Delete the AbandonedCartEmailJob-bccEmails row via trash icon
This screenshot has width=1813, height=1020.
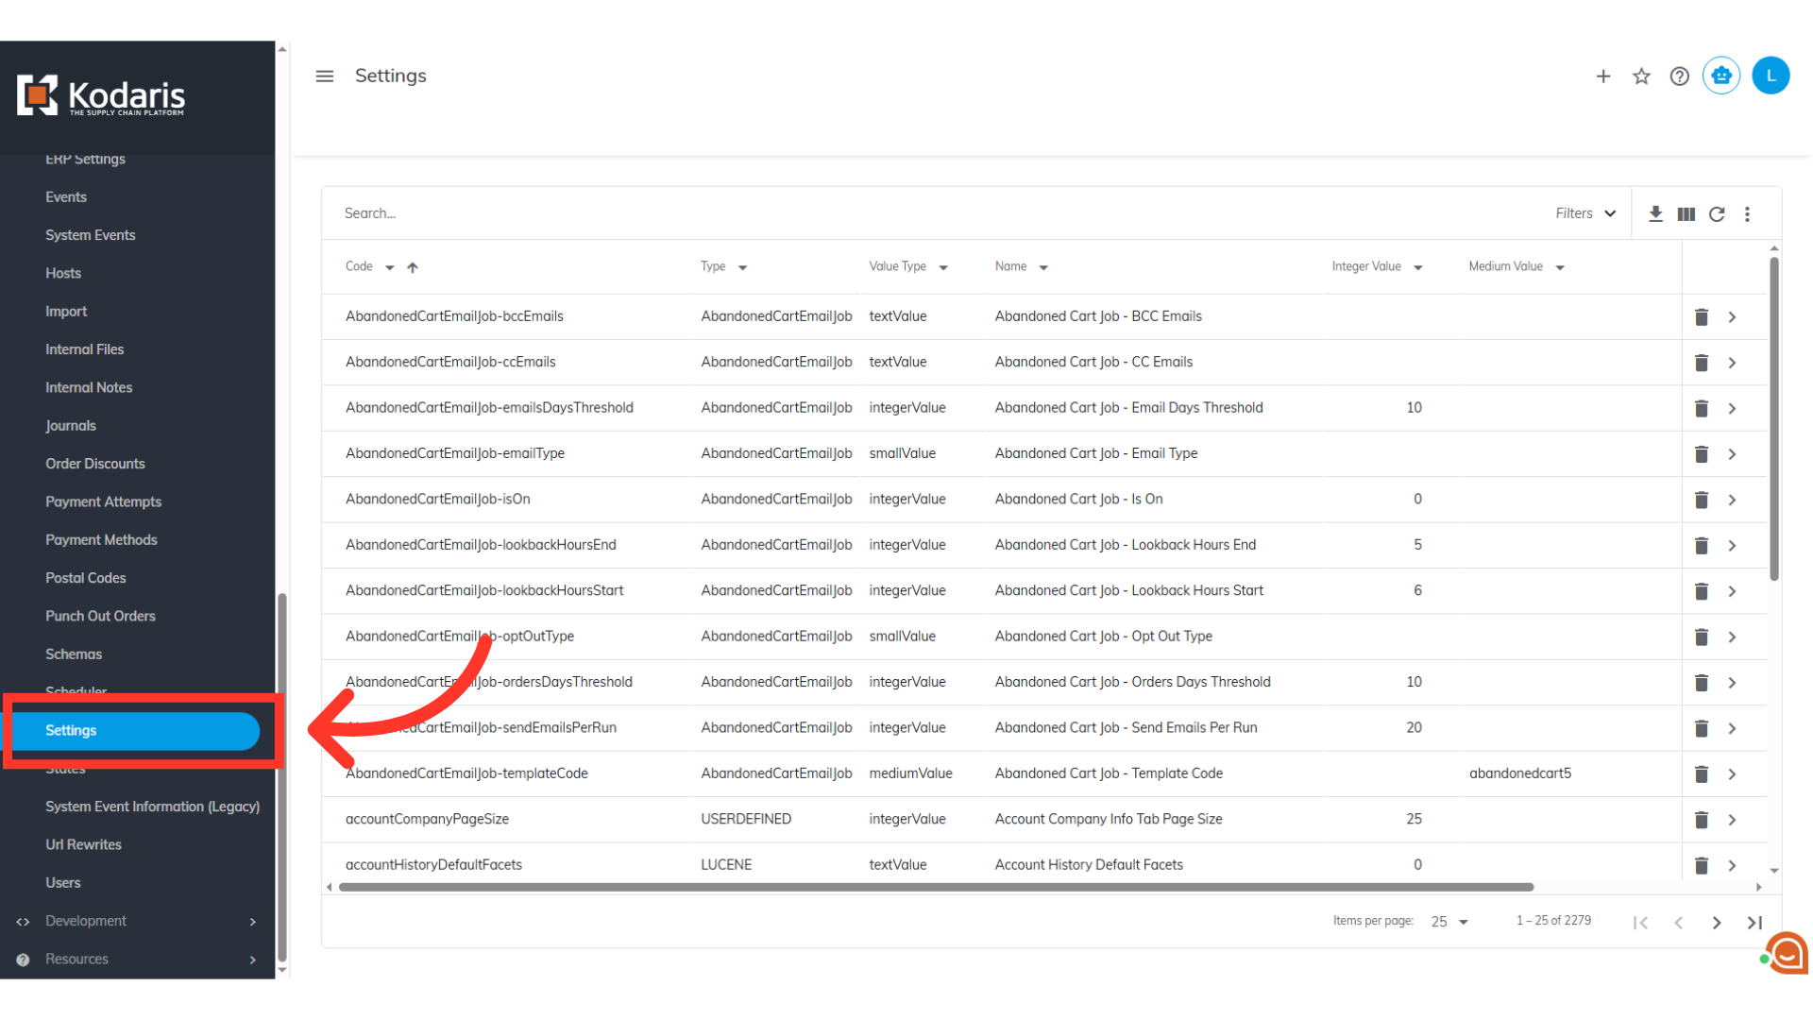pyautogui.click(x=1701, y=317)
